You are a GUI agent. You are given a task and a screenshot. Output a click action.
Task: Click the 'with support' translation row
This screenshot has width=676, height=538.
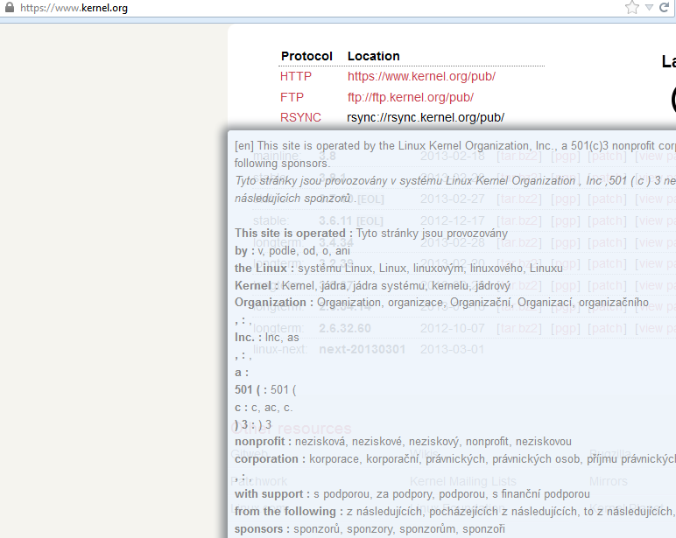pos(412,494)
